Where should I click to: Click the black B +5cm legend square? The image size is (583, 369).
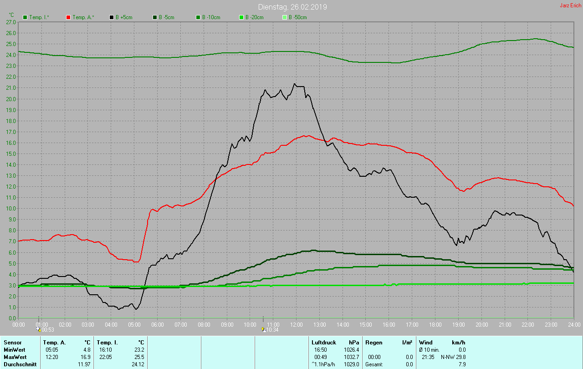[x=112, y=17]
